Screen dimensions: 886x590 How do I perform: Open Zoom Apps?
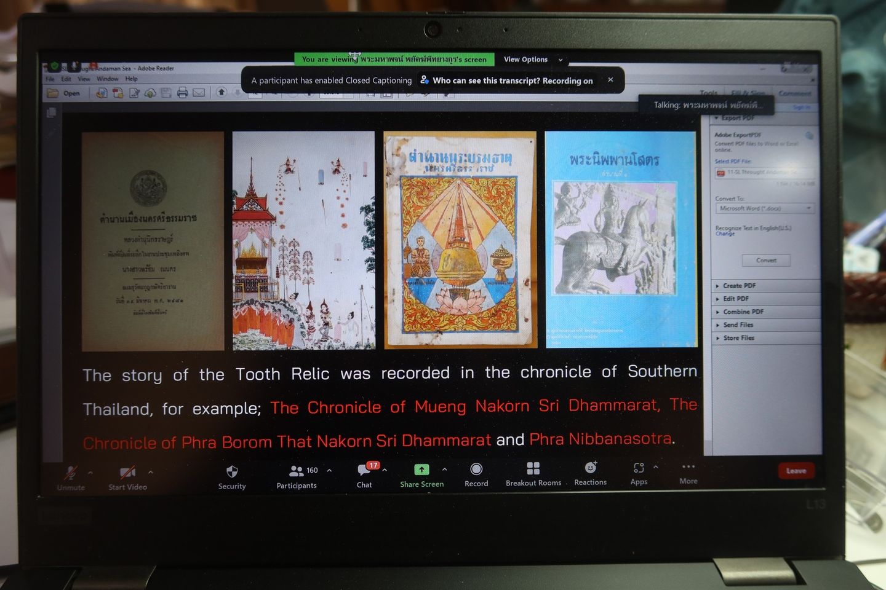point(639,473)
